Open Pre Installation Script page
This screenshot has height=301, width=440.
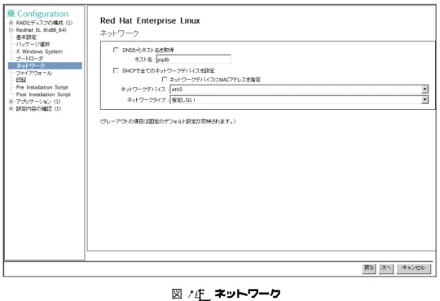(42, 87)
